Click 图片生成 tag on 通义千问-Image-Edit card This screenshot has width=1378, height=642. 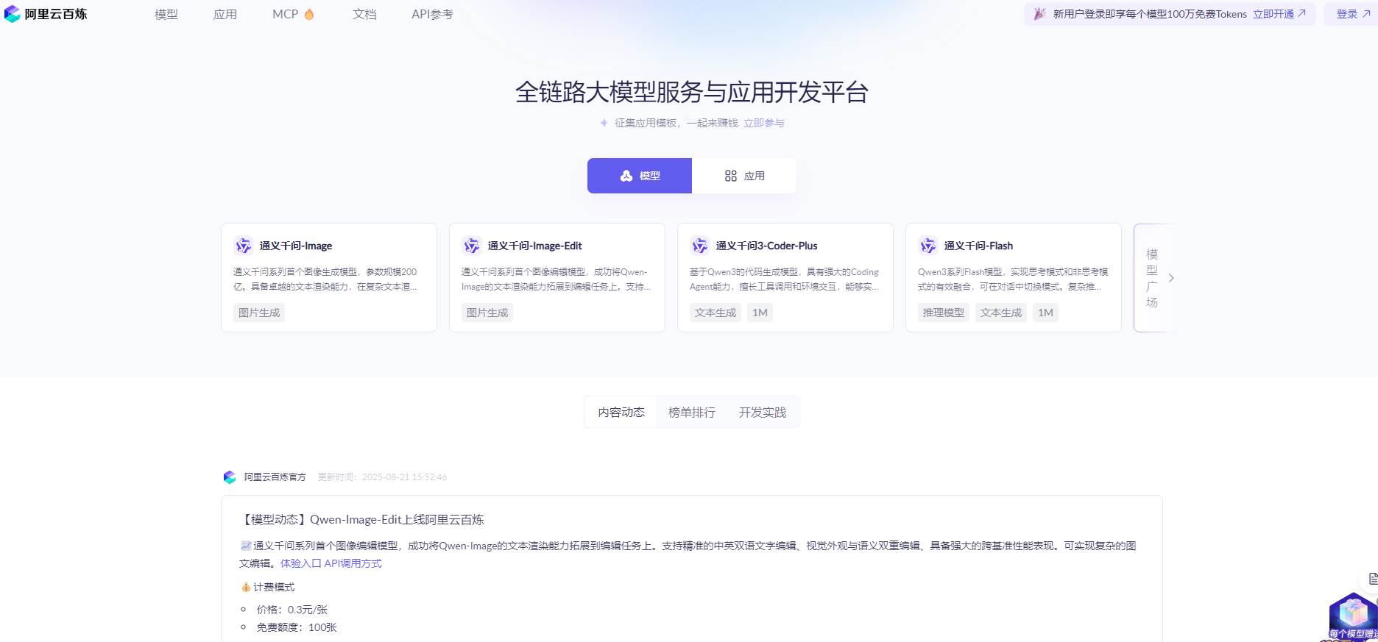tap(487, 313)
